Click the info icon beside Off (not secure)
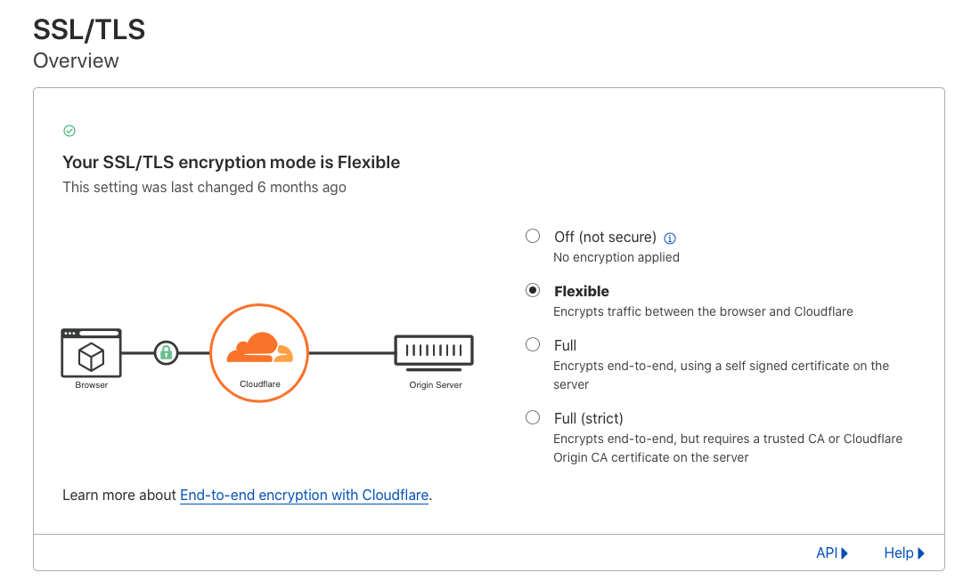Viewport: 955px width, 581px height. point(669,238)
